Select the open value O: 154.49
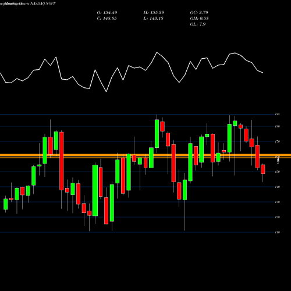This screenshot has height=291, width=291. coord(107,13)
